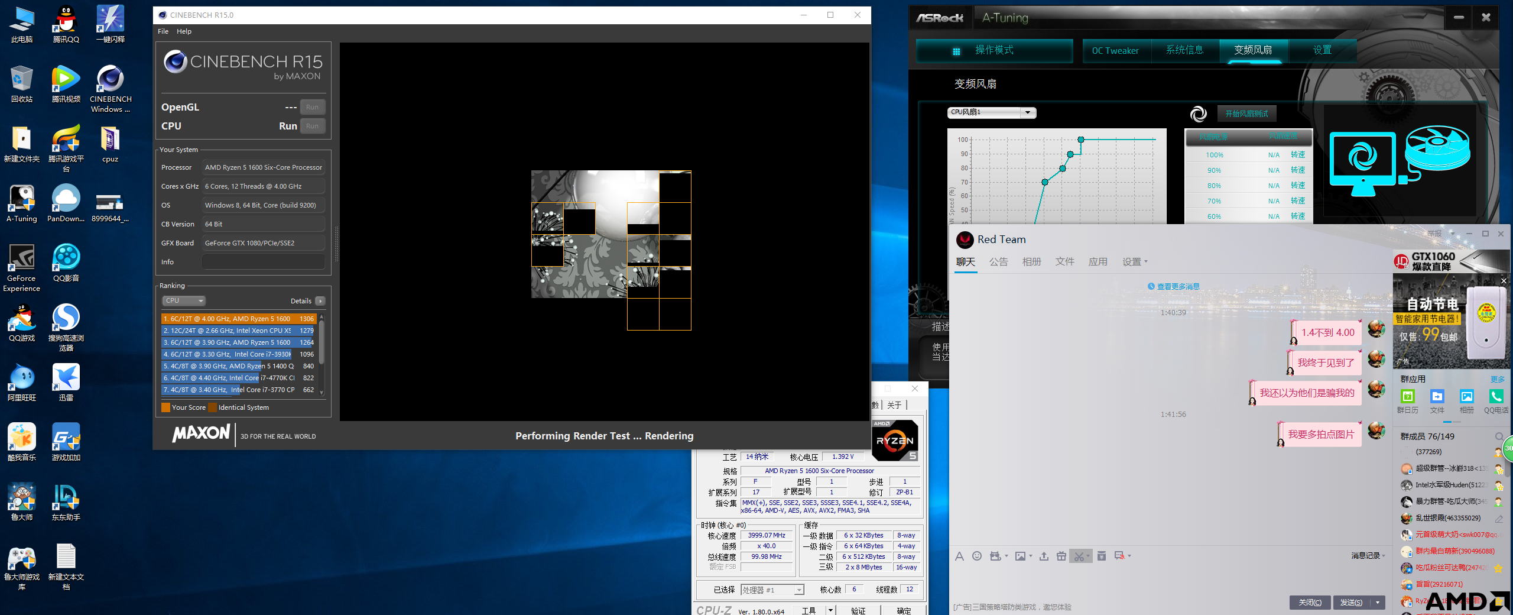Close the 自动节电 advertisement banner

tap(1504, 280)
